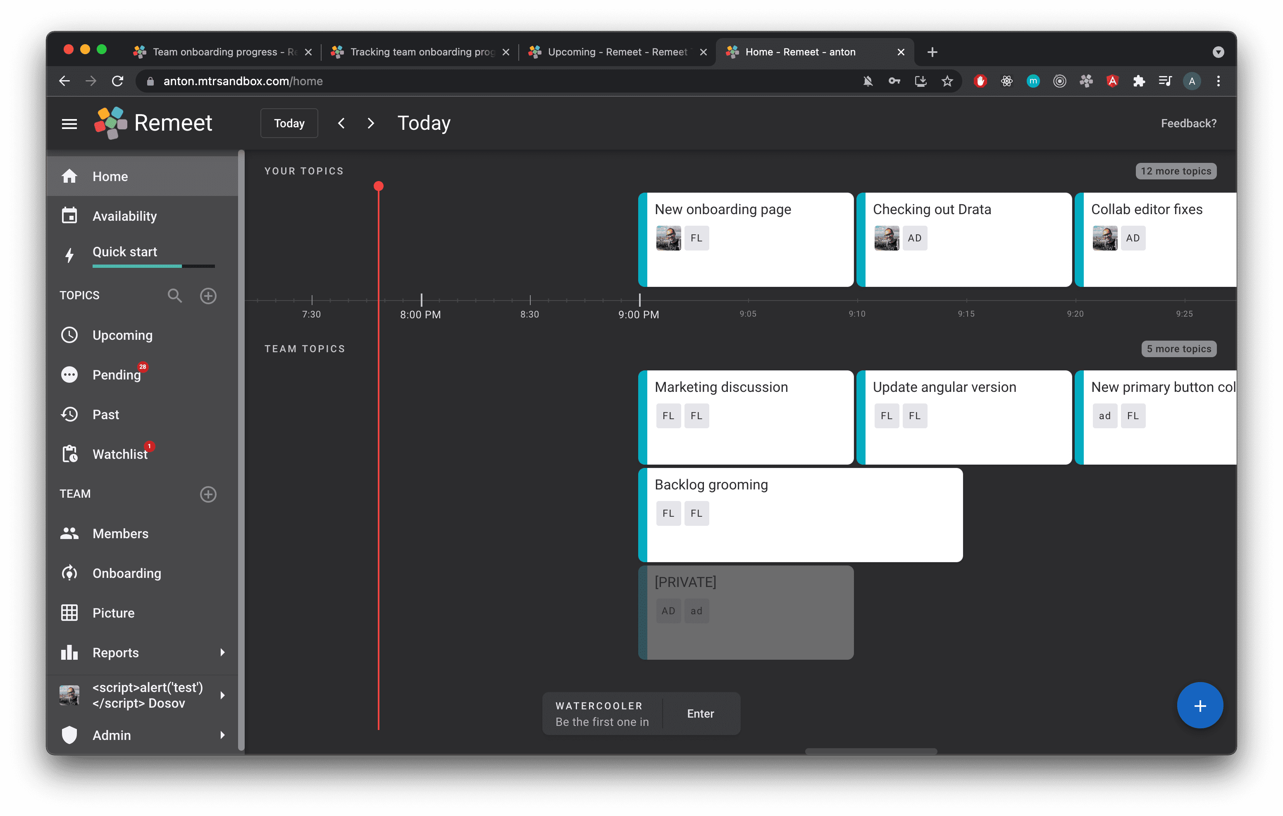Bookmark this page with the star
This screenshot has width=1283, height=816.
tap(947, 81)
